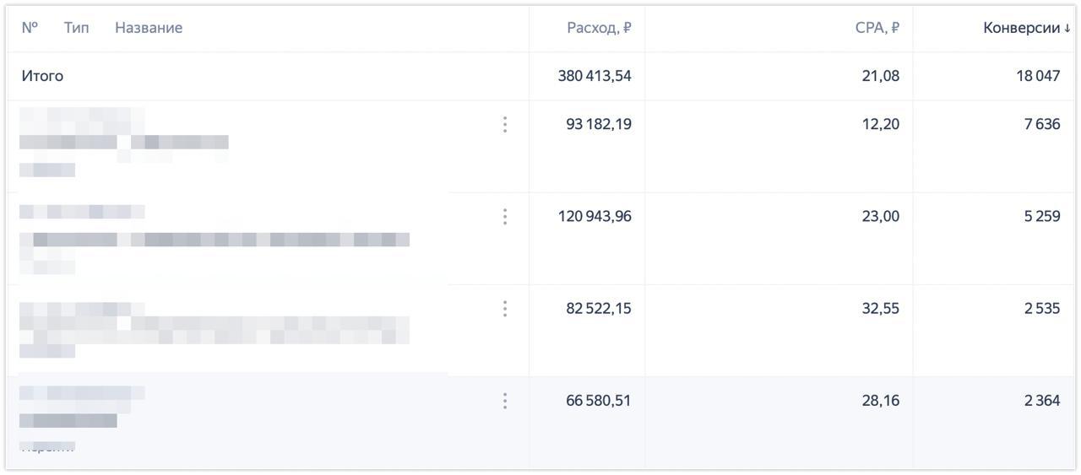
Task: Show the actions menu for the 66 580,51 row
Action: tap(505, 401)
